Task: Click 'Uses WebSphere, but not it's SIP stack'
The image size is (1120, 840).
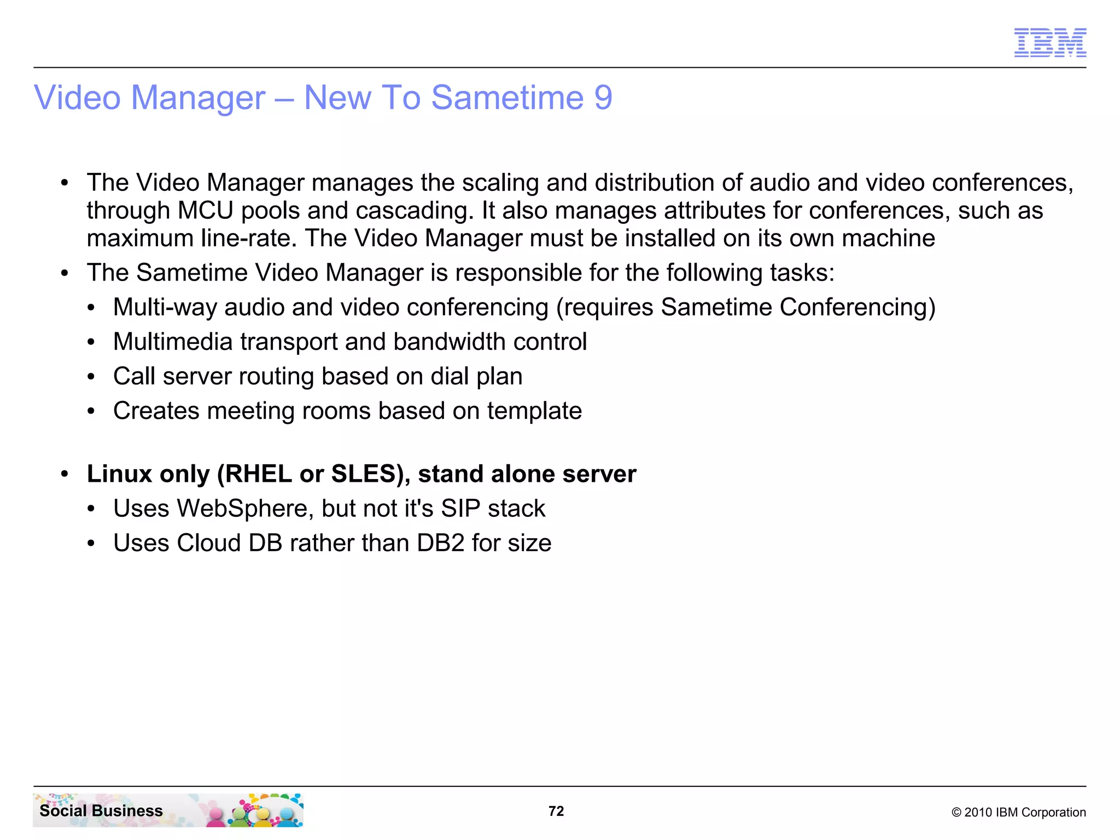Action: (x=329, y=509)
